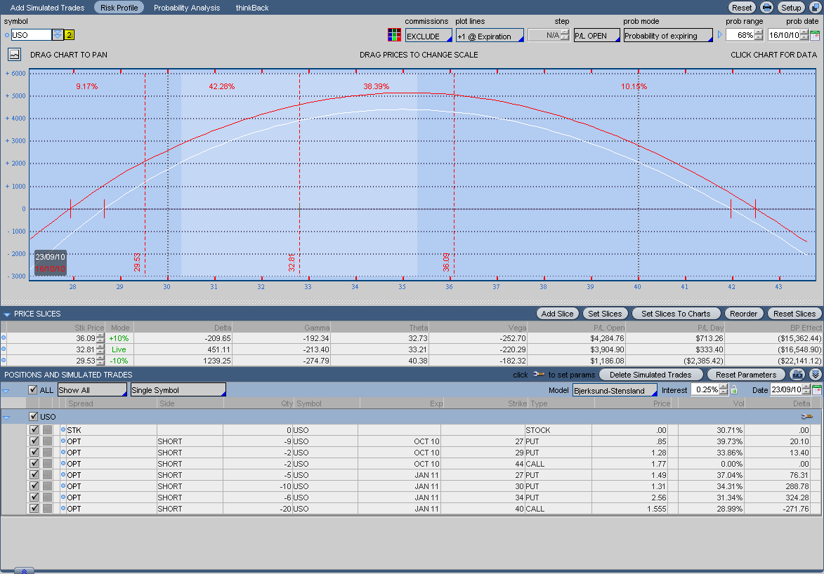Click the Add Slice button

tap(557, 314)
